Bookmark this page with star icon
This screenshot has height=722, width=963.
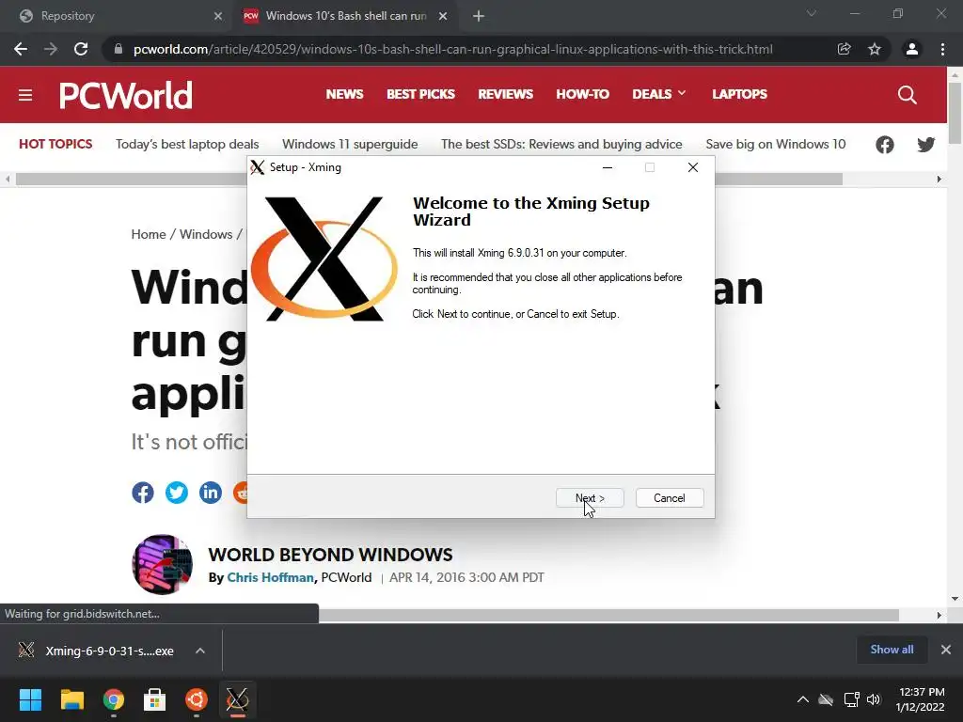tap(875, 49)
